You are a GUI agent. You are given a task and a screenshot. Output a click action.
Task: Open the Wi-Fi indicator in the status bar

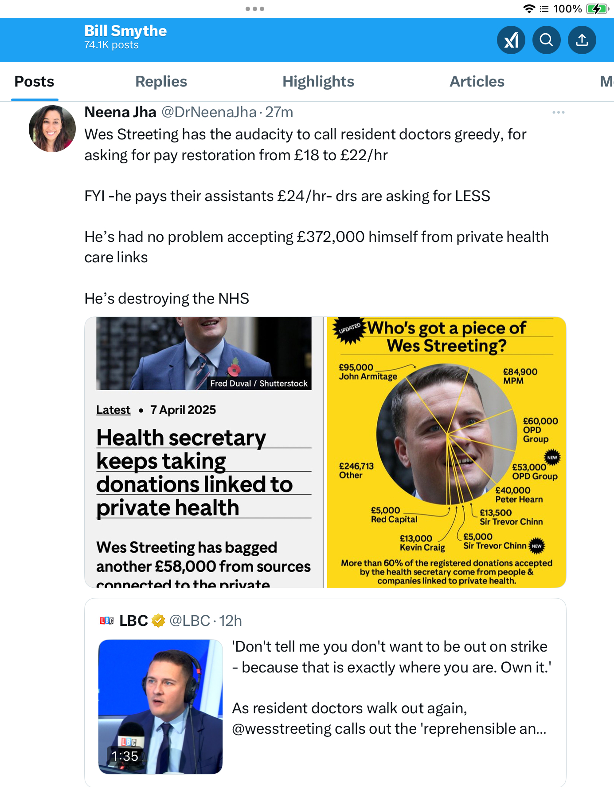pos(529,9)
